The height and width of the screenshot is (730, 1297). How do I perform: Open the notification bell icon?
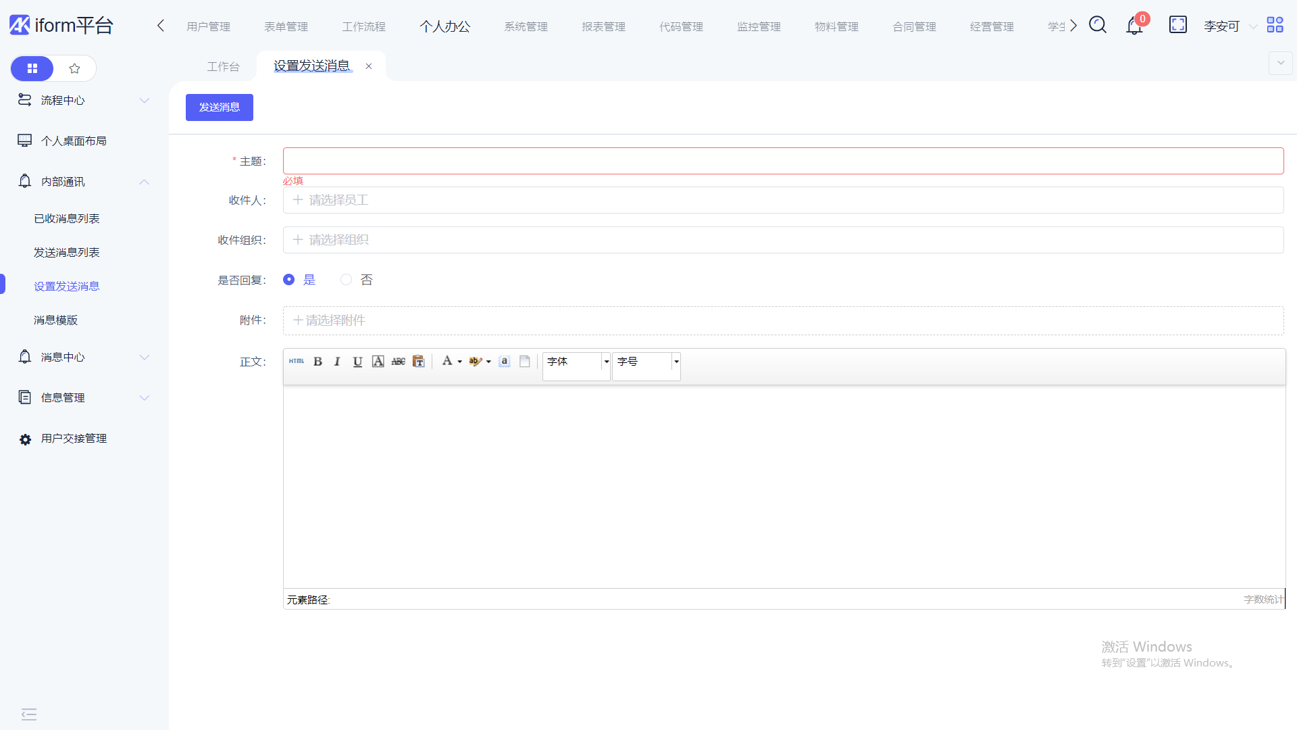click(1134, 26)
